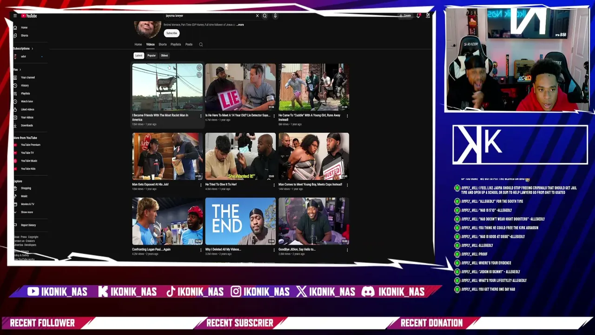Add Most Racist Man video to queue
This screenshot has width=595, height=335.
coord(199,75)
